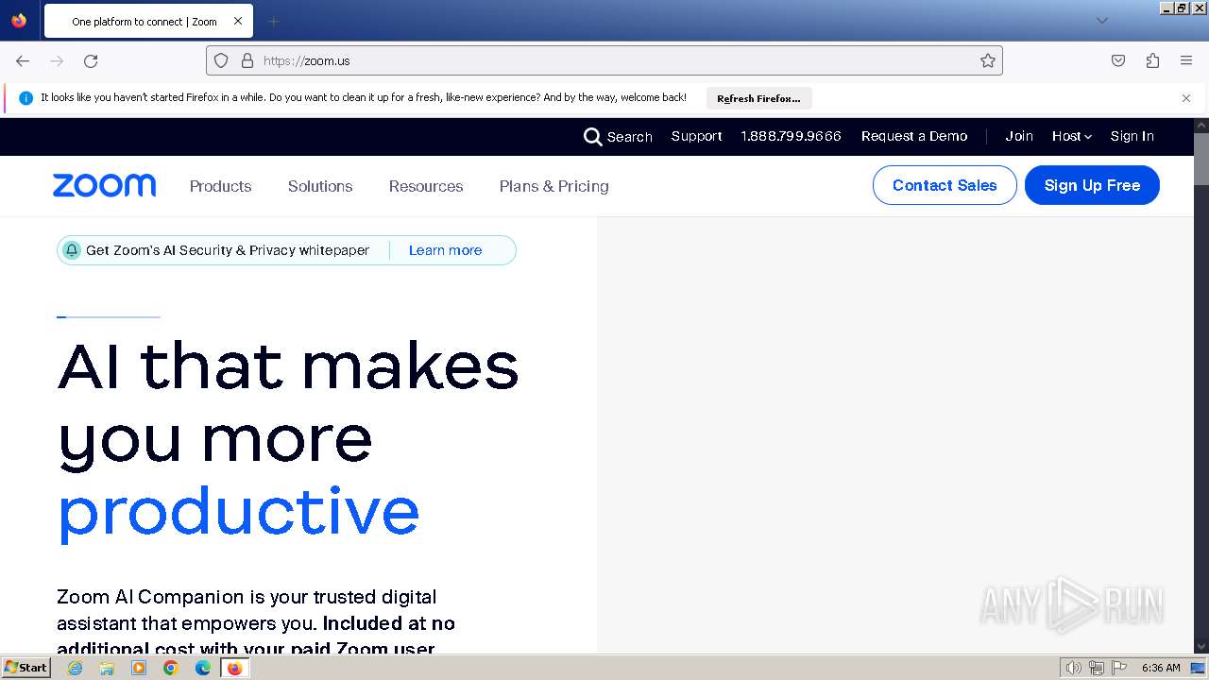1209x680 pixels.
Task: Click the Sign In link
Action: pyautogui.click(x=1132, y=136)
